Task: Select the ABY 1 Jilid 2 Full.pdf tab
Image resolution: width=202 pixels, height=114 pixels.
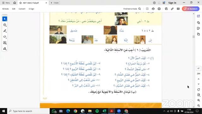Action: point(31,3)
